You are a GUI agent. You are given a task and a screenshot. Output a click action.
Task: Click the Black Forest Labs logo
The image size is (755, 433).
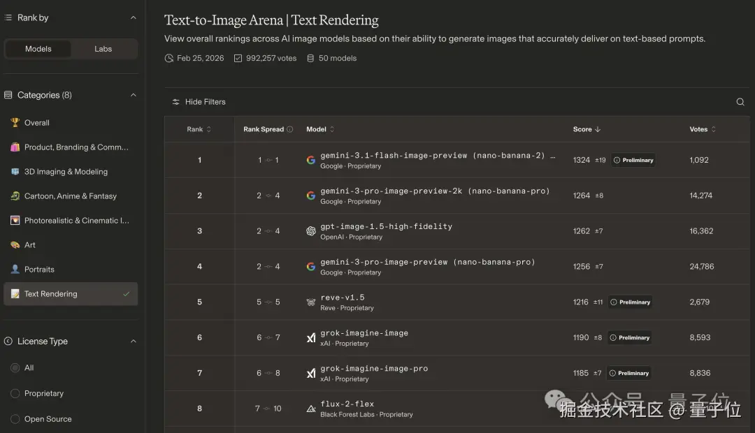tap(311, 409)
